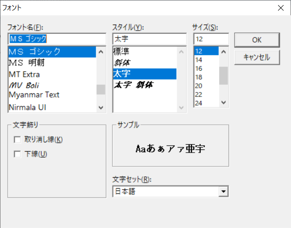Screen dimensions: 291x228
Task: Choose 斜体 style
Action: click(x=145, y=63)
